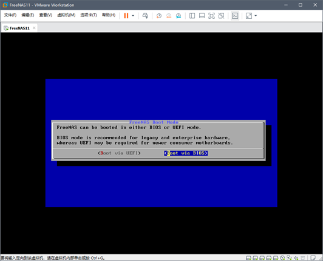Click the network adapter status icon

point(289,258)
